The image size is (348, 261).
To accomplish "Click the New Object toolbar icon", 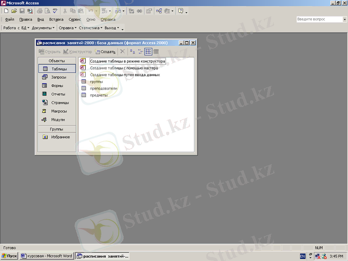I will (x=167, y=11).
